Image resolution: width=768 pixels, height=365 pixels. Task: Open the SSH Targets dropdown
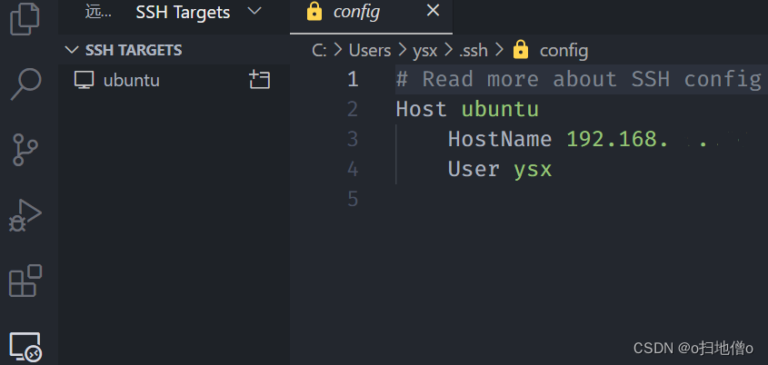[x=254, y=12]
